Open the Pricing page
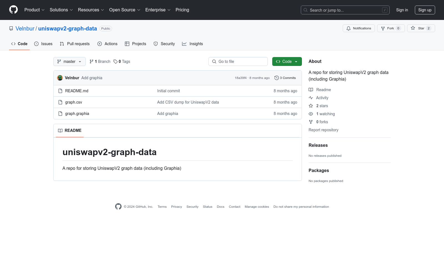Viewport: 444px width, 277px height. tap(182, 10)
